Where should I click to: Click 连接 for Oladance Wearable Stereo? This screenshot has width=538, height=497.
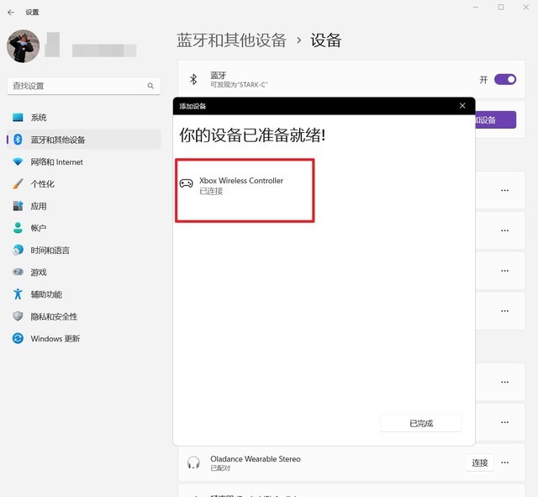480,463
